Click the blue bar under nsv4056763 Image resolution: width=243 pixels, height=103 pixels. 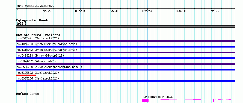[126, 47]
